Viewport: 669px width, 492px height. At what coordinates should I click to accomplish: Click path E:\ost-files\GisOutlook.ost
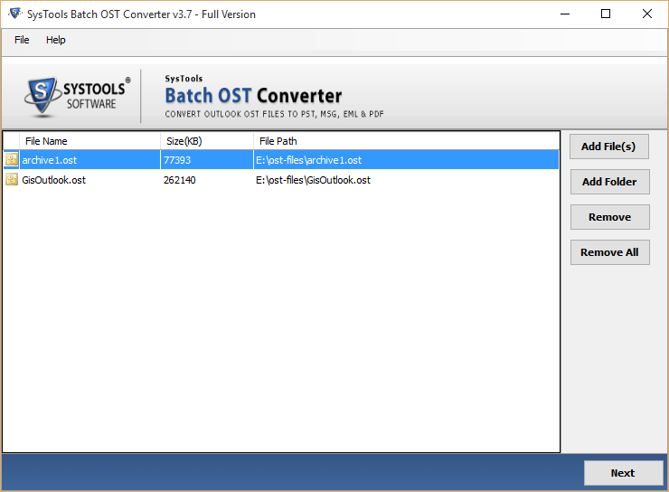click(313, 180)
